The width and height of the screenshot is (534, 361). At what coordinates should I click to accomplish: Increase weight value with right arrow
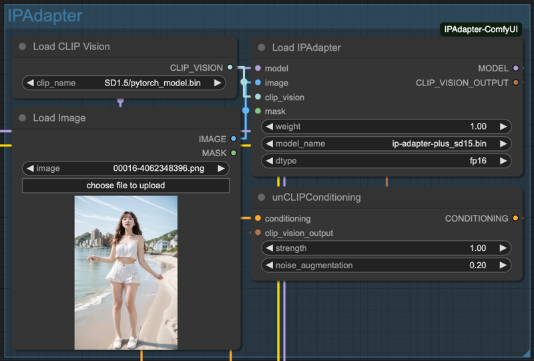503,126
